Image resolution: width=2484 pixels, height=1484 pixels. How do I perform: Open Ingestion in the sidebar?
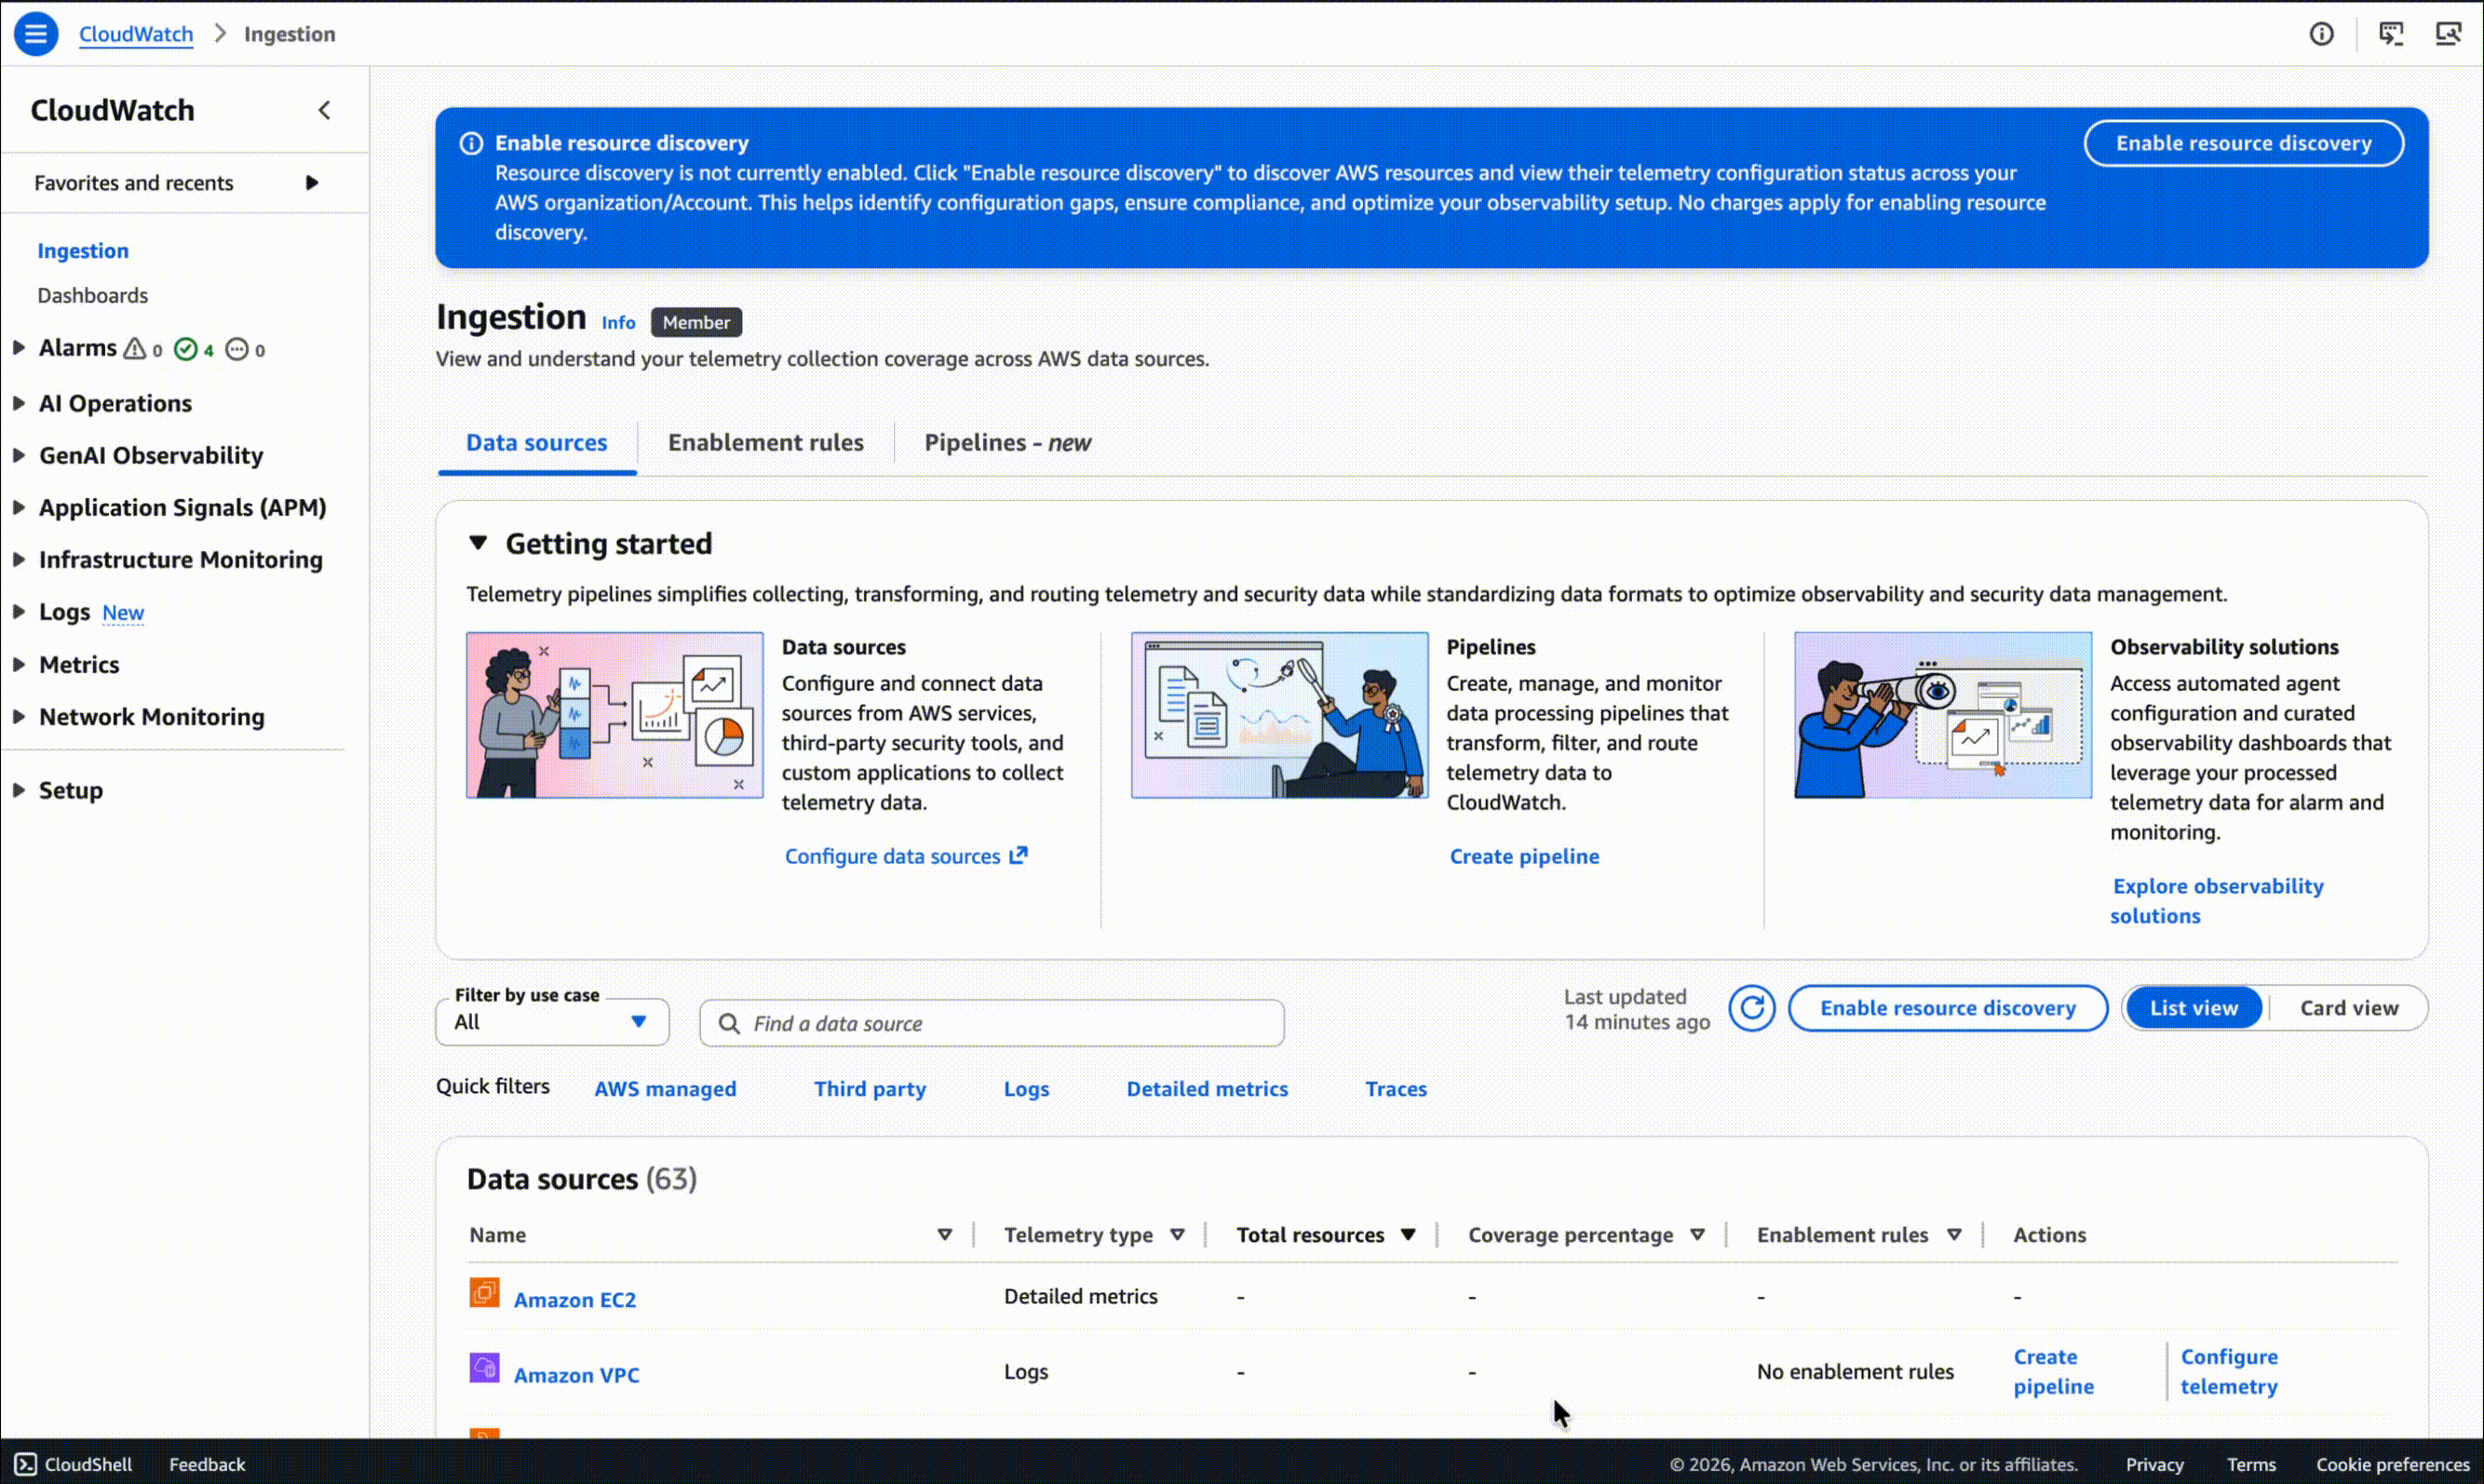(x=83, y=251)
